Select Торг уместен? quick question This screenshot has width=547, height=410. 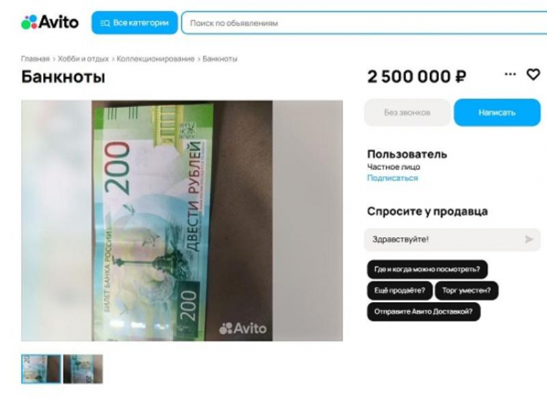click(467, 290)
